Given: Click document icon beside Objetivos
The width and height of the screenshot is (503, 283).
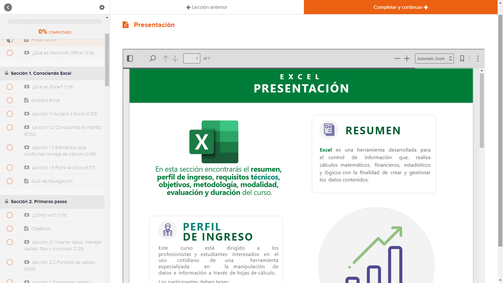Looking at the screenshot, I should pyautogui.click(x=26, y=229).
